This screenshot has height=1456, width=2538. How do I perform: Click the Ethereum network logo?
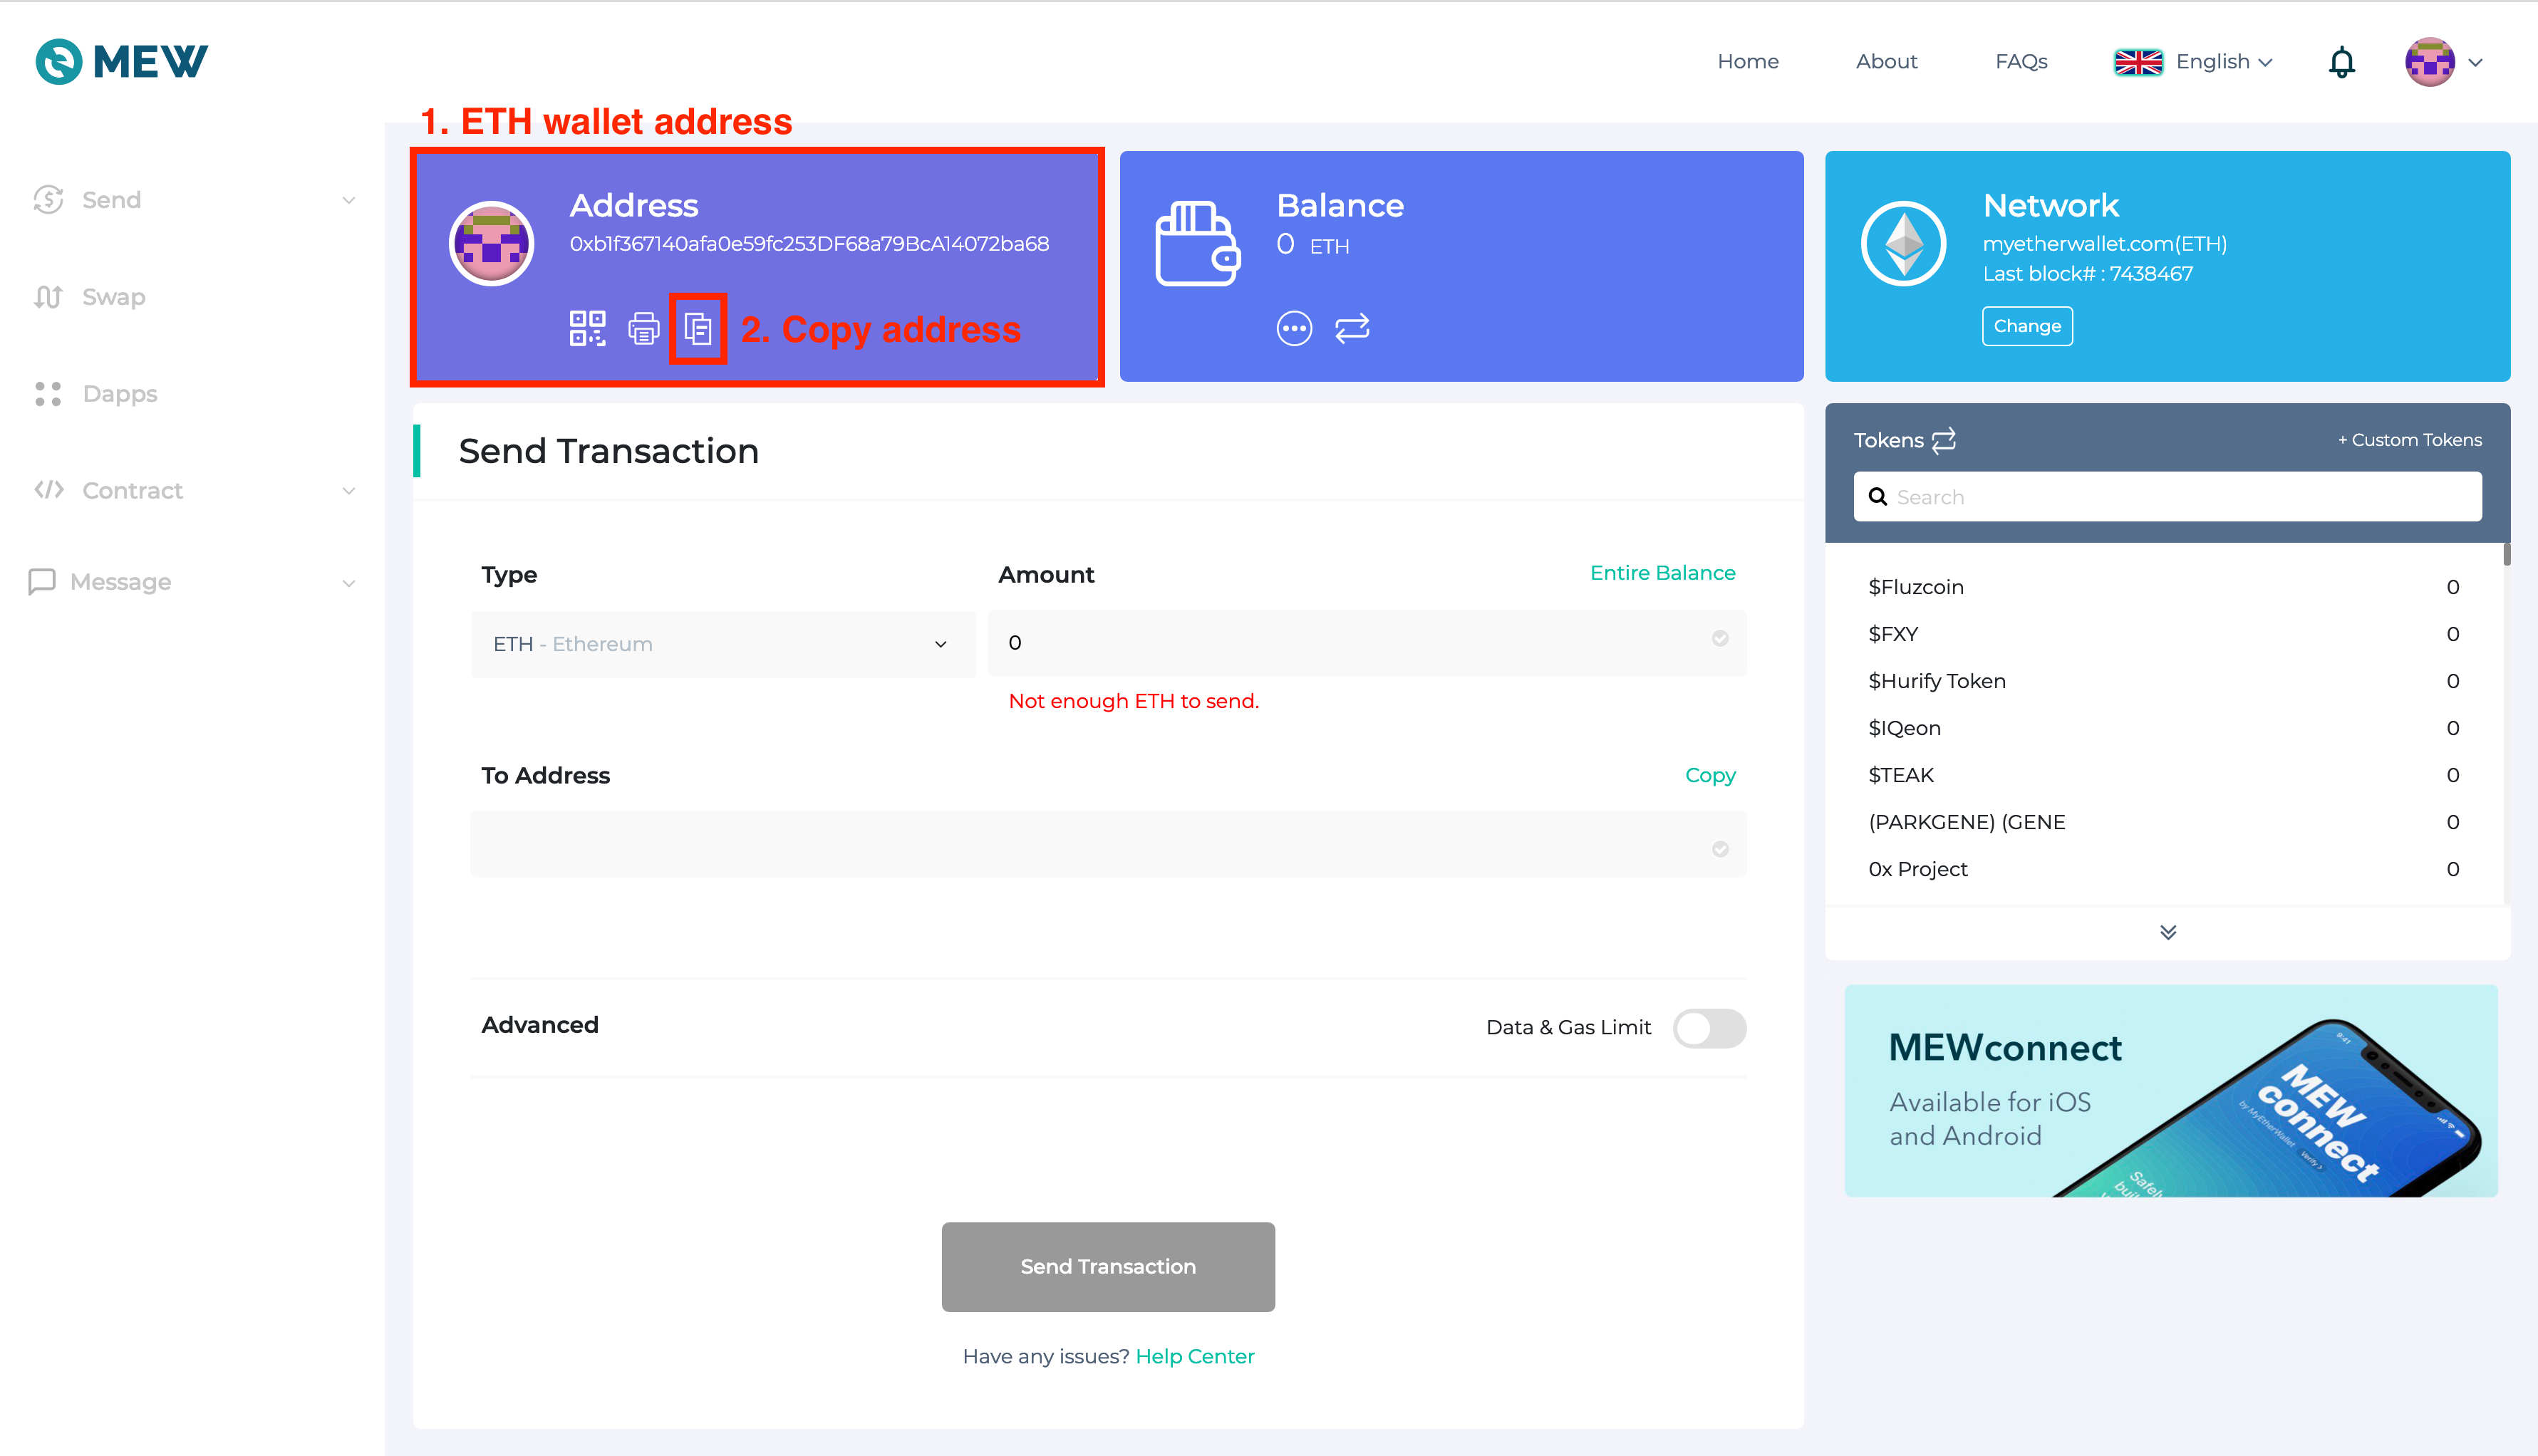[x=1903, y=243]
